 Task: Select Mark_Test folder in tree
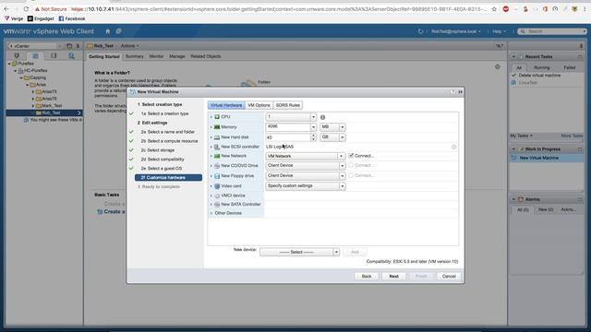[52, 106]
